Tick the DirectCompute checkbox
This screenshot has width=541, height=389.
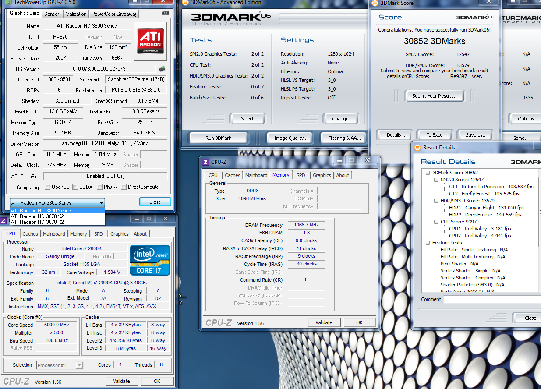[x=124, y=187]
